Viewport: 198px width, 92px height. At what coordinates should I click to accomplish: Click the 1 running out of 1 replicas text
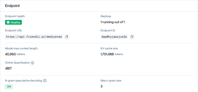[x=113, y=22]
